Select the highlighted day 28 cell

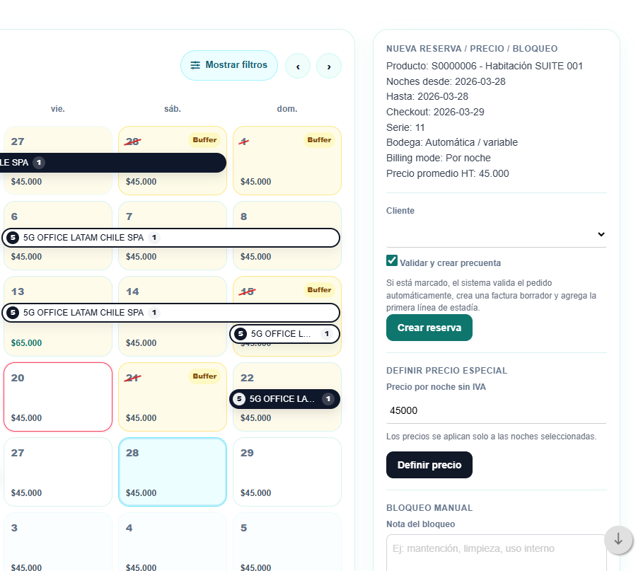173,472
